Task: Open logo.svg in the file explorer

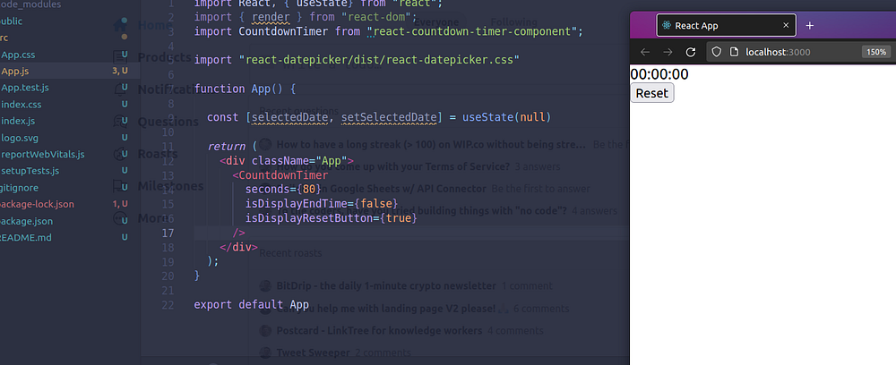Action: (20, 138)
